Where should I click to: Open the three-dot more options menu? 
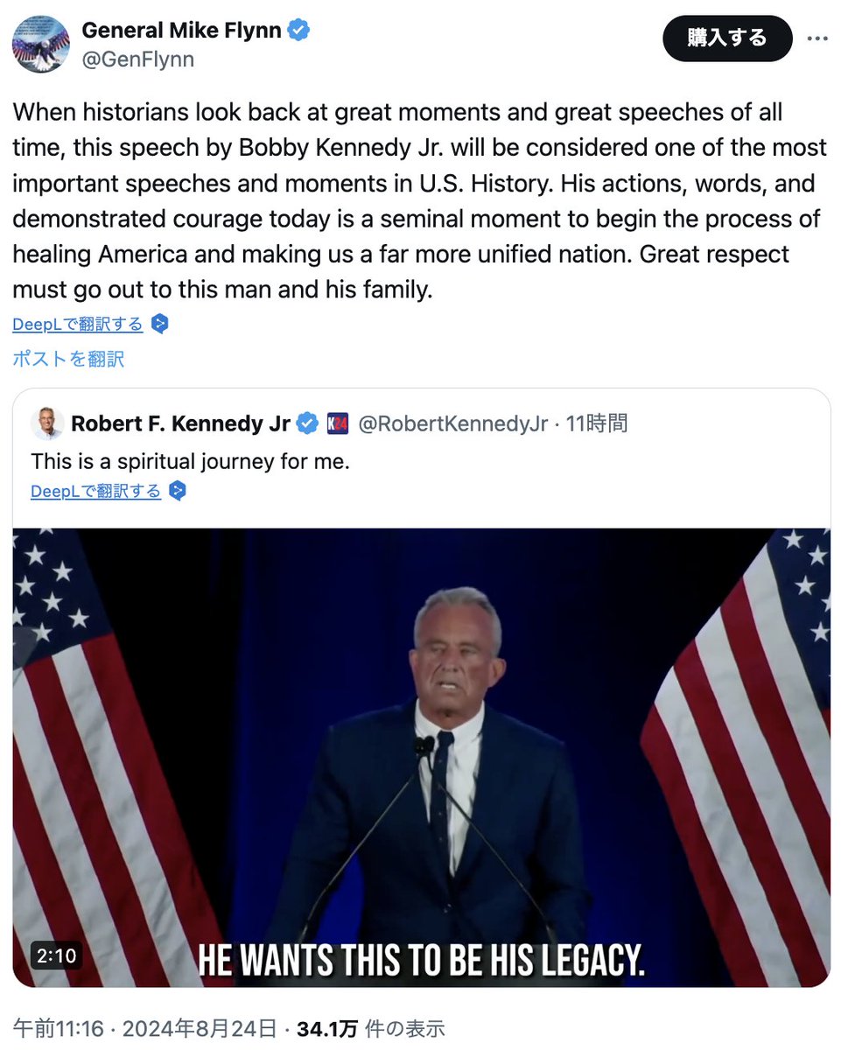[x=816, y=38]
